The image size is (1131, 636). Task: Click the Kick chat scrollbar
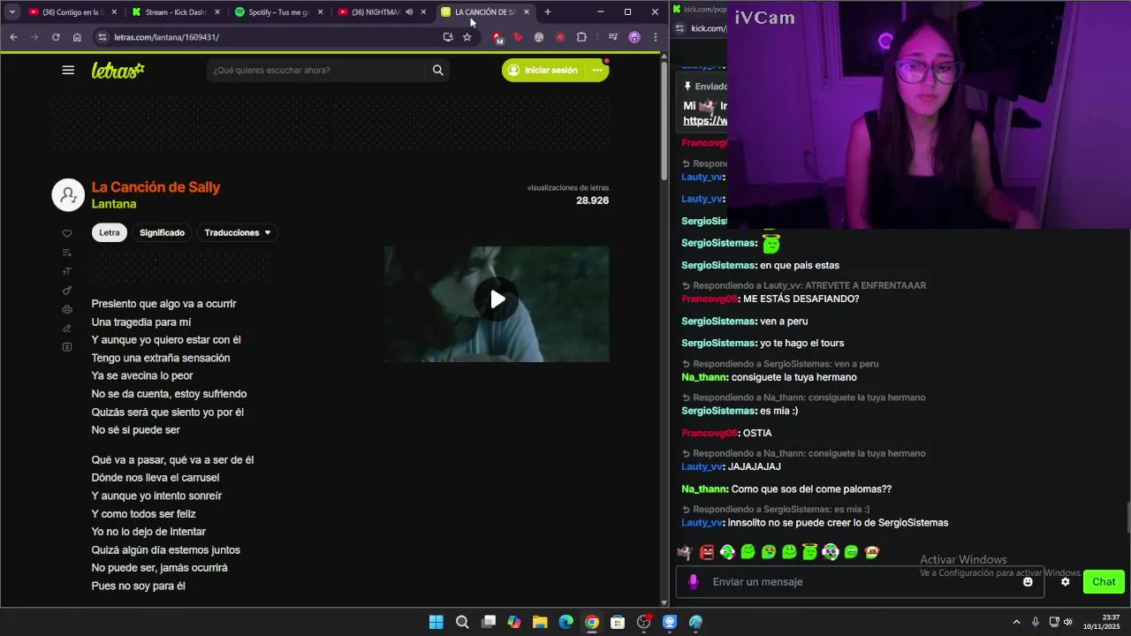point(1127,516)
